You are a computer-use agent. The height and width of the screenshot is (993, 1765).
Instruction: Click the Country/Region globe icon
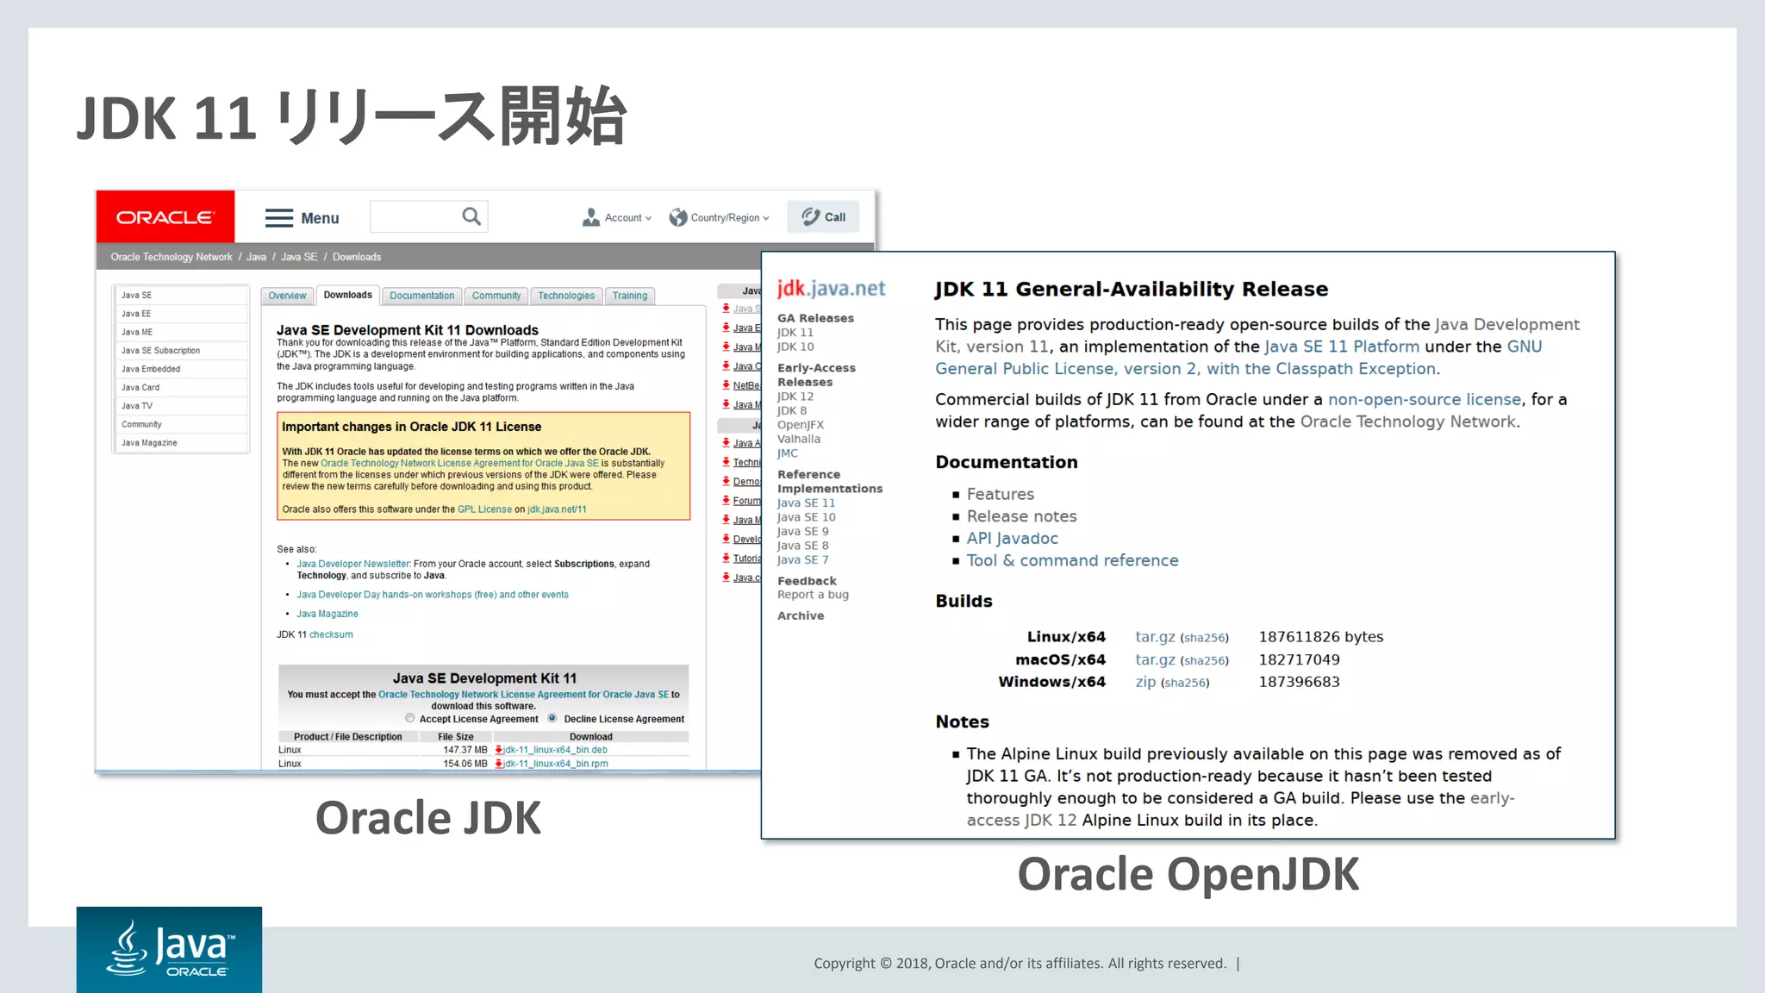coord(678,217)
